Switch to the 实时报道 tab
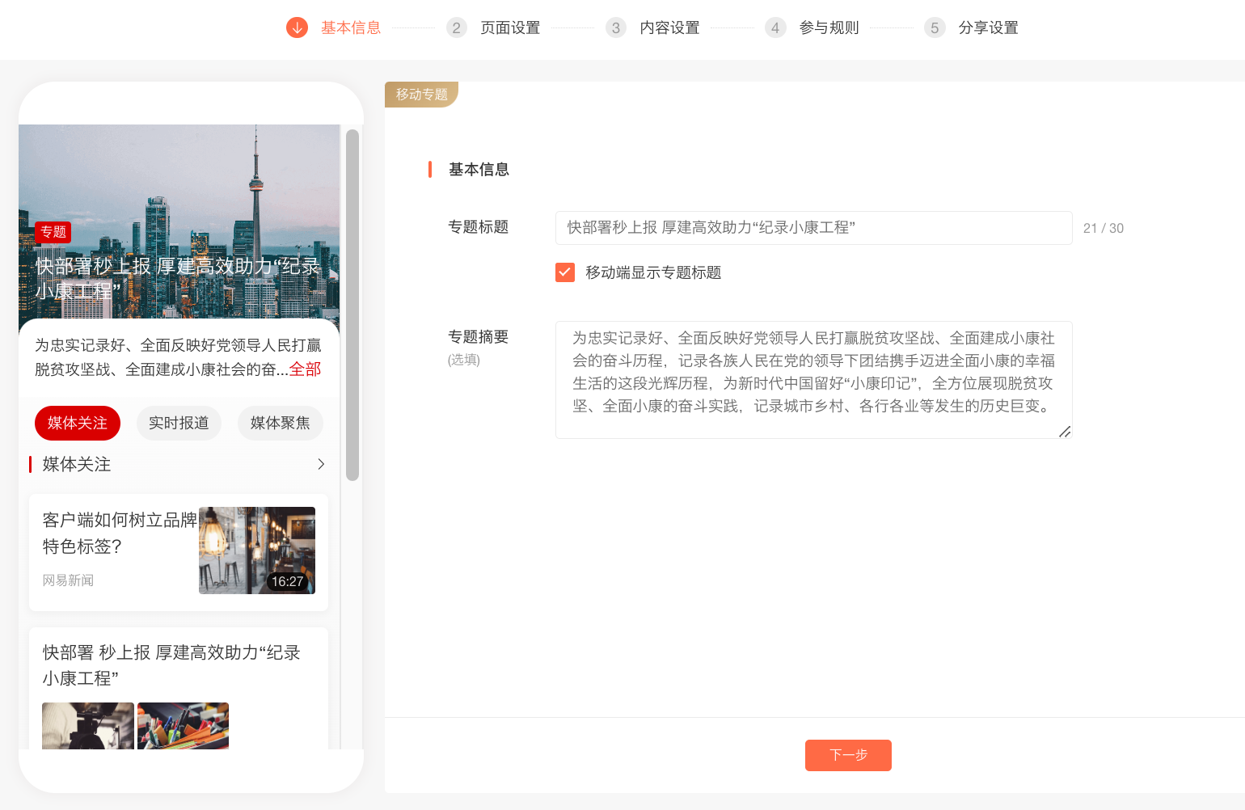 click(x=179, y=423)
